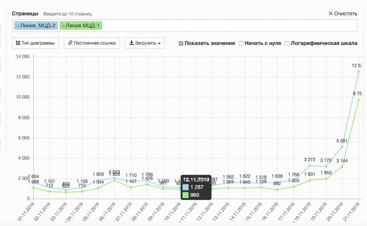367x226 pixels.
Task: Click the tooltip value 1 287
Action: (197, 187)
